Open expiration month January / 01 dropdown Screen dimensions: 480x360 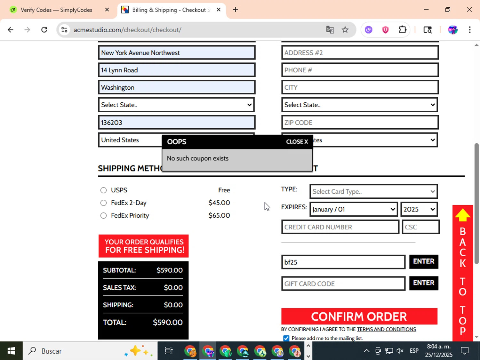coord(354,209)
